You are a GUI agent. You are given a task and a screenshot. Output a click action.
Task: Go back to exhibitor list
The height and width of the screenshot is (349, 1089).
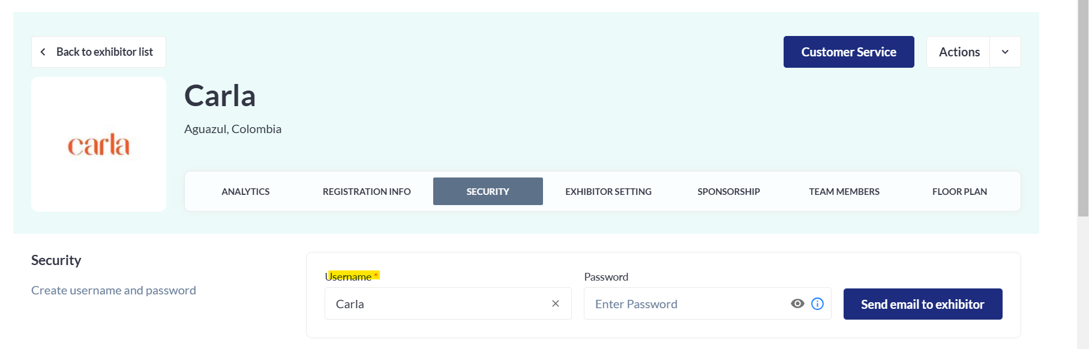pos(98,52)
